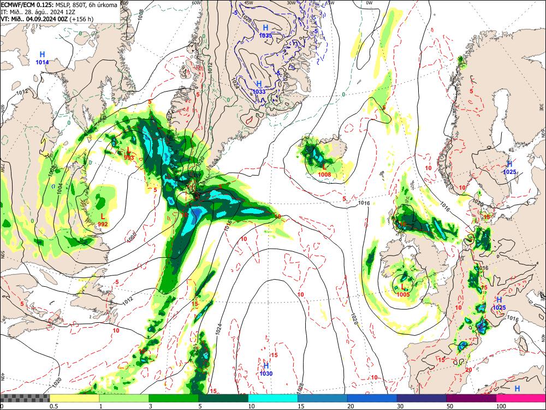This screenshot has width=546, height=410.
Task: Click the '1000' isobar label
Action: point(132,238)
